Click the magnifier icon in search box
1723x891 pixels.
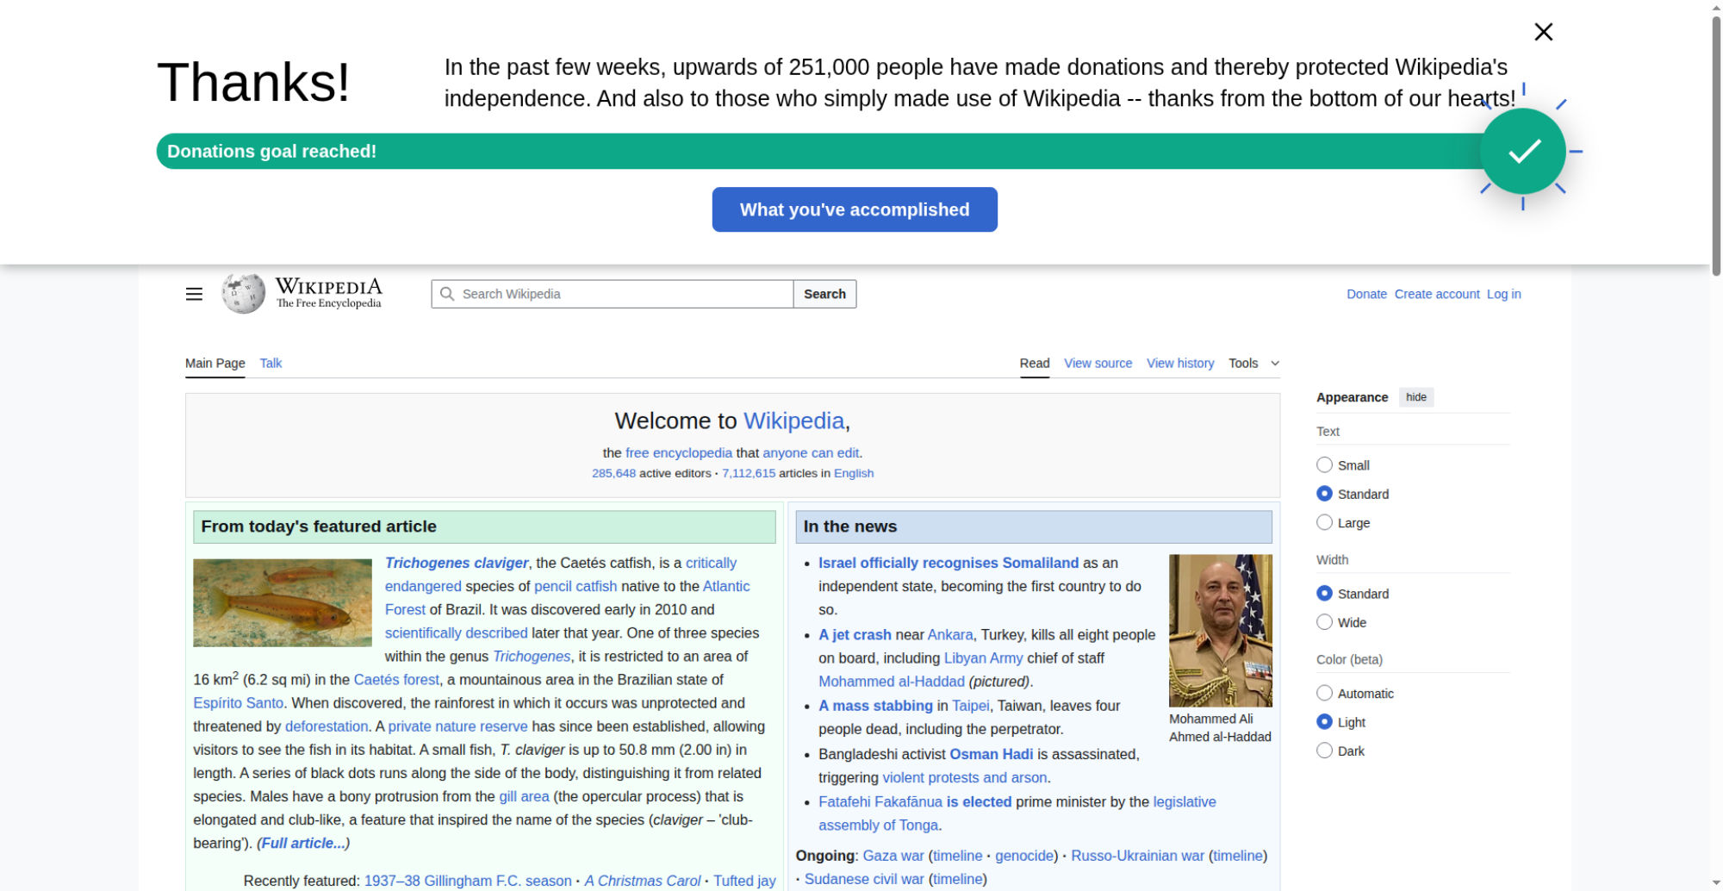447,294
